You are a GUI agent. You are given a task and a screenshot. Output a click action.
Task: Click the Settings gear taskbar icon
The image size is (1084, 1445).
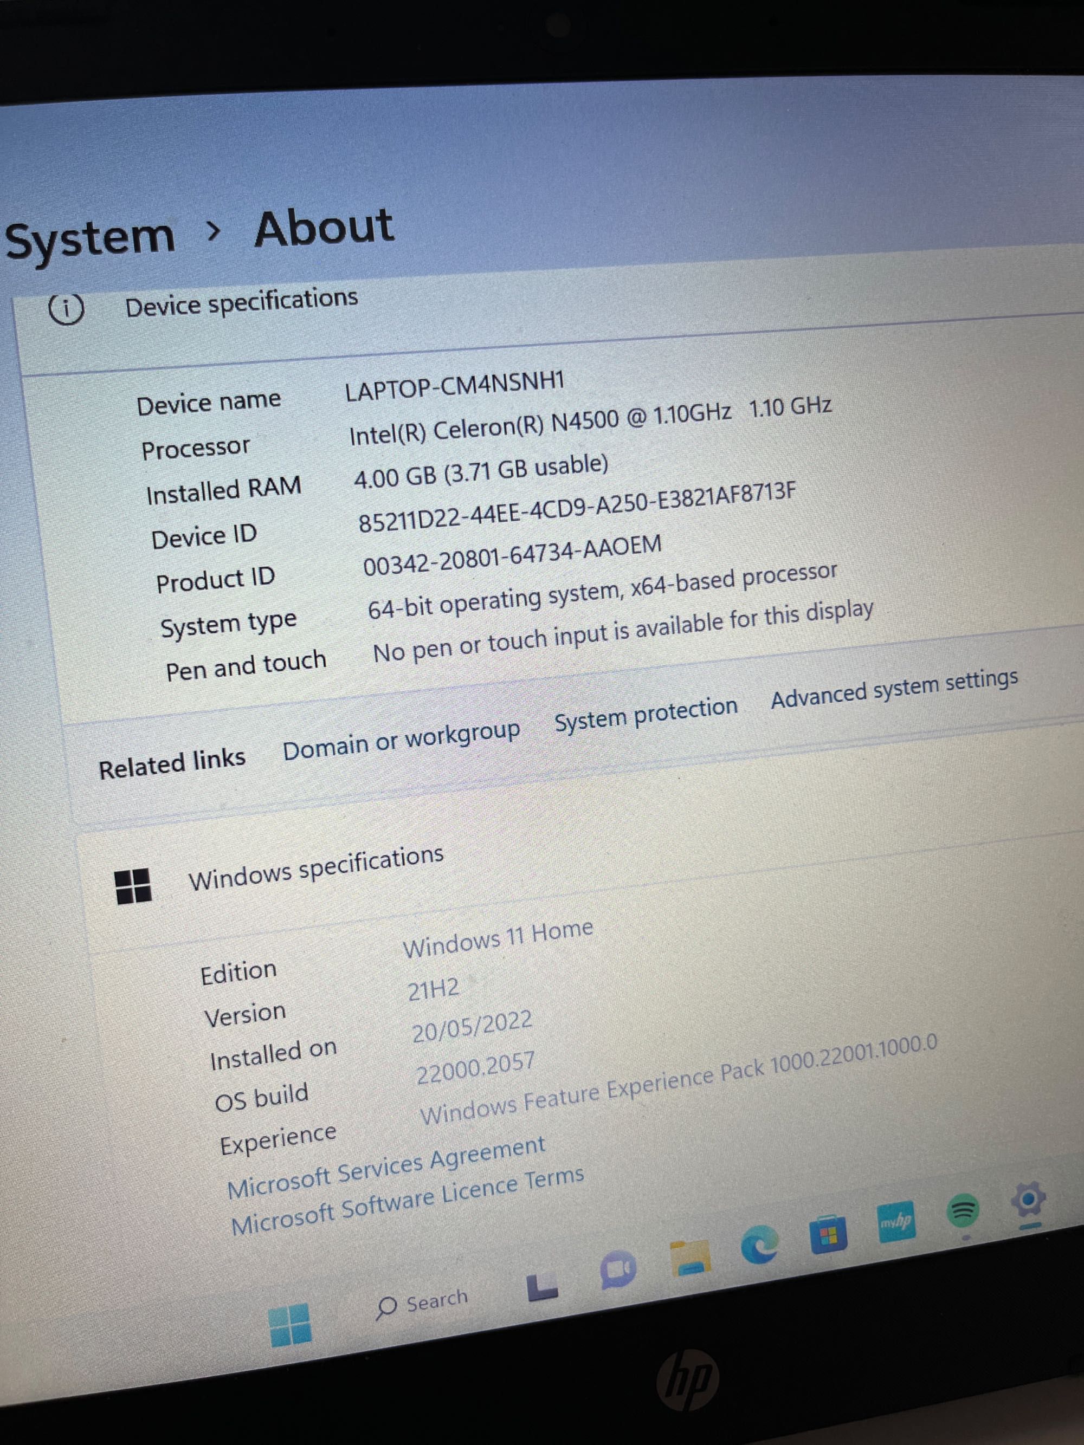[1028, 1200]
